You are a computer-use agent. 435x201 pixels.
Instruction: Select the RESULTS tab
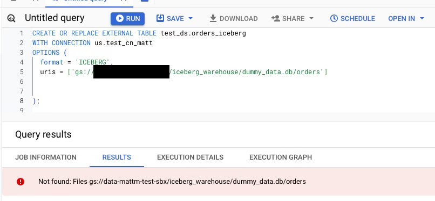point(117,157)
